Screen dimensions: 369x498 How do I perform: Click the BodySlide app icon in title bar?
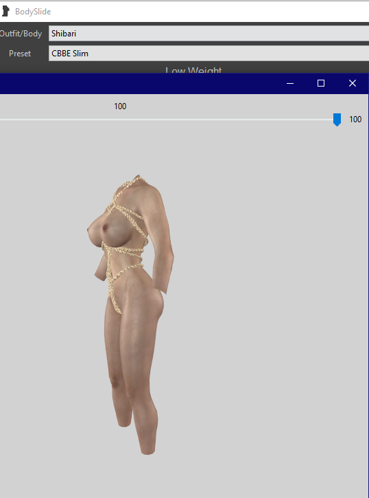coord(5,12)
